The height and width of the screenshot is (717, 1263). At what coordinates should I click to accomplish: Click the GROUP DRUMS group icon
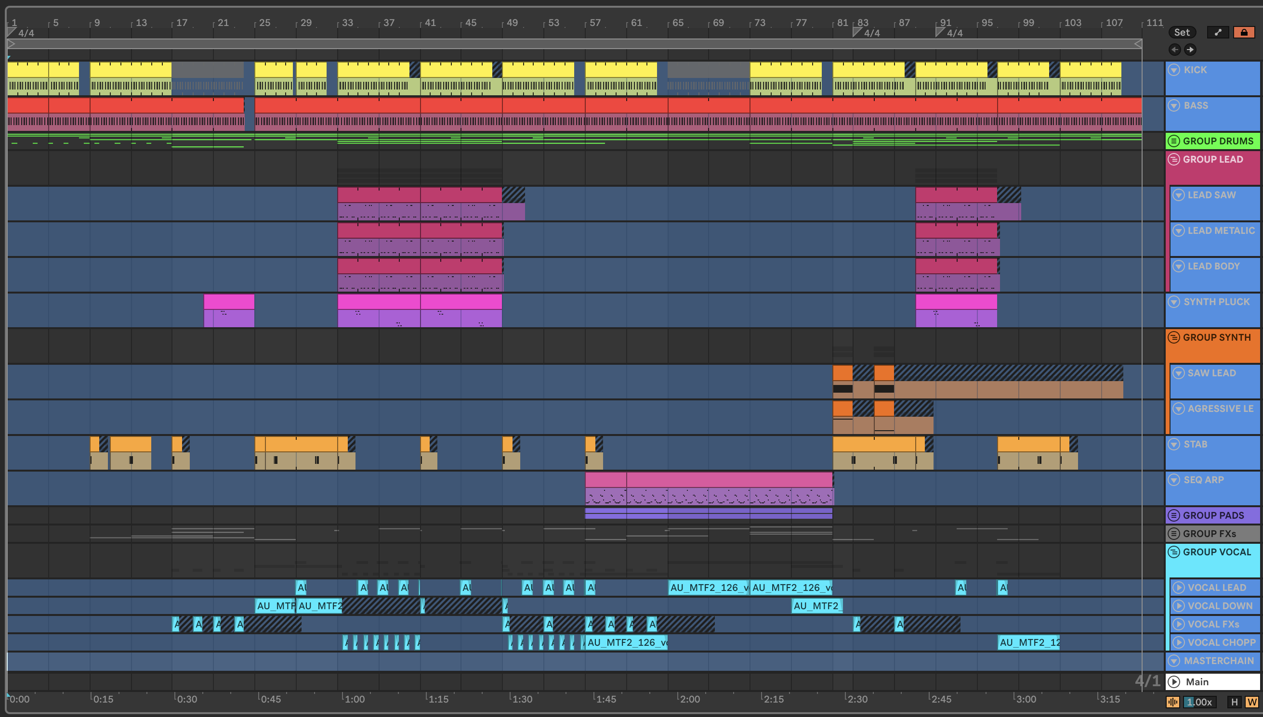[x=1174, y=141]
